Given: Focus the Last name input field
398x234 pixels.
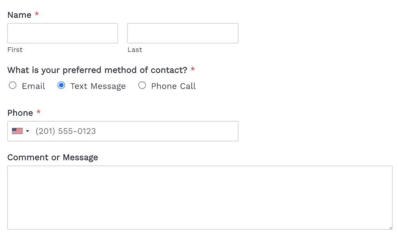Looking at the screenshot, I should click(x=183, y=33).
